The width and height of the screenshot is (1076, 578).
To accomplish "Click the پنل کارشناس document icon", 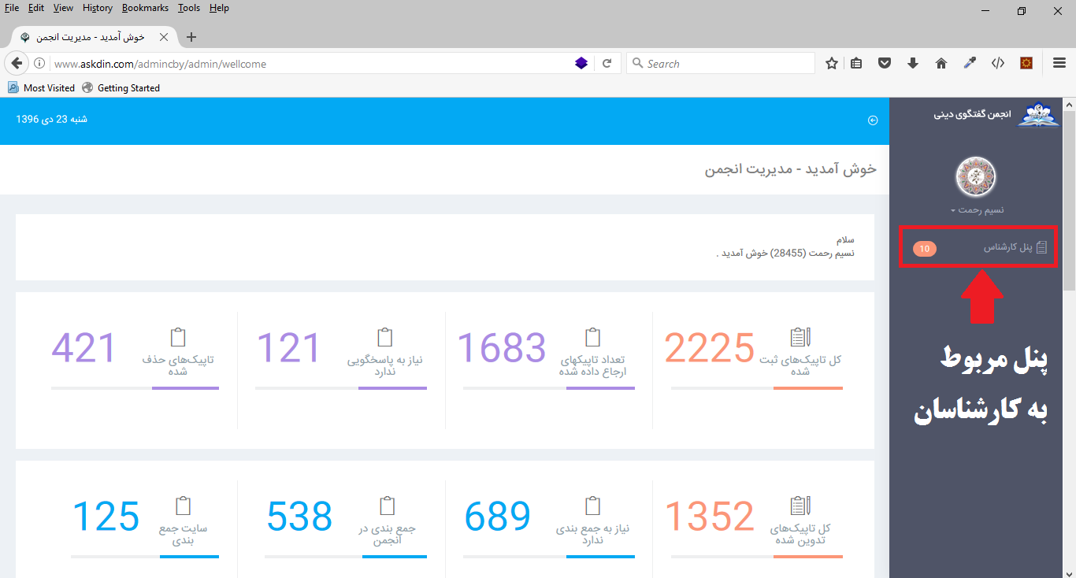I will pos(1041,247).
